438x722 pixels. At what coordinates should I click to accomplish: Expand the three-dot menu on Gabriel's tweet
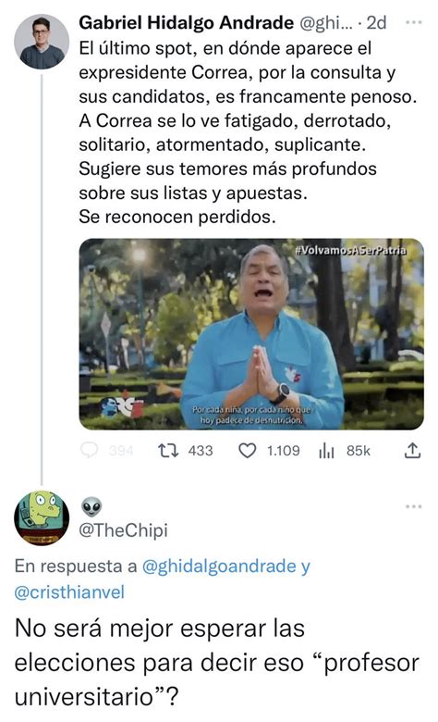point(414,22)
